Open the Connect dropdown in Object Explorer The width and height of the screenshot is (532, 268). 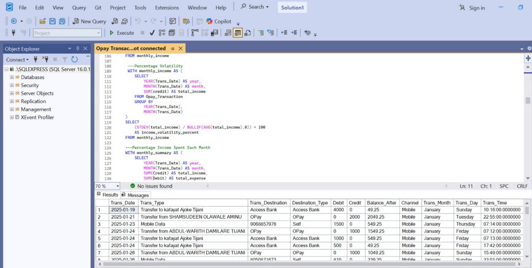17,59
